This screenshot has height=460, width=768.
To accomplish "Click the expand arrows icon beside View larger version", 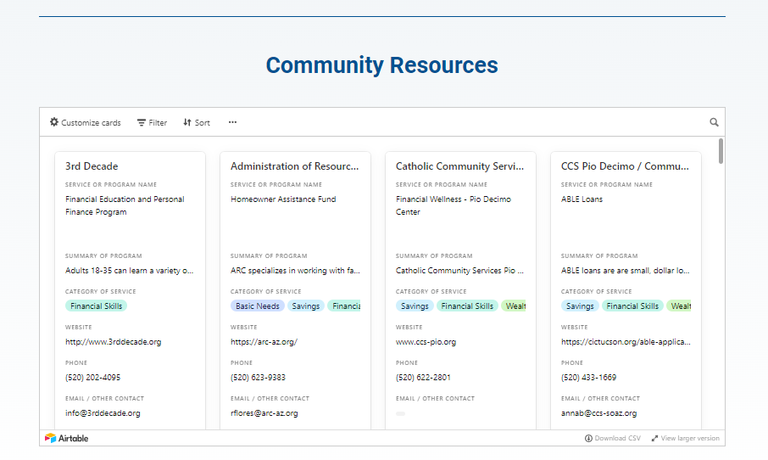I will pyautogui.click(x=654, y=438).
